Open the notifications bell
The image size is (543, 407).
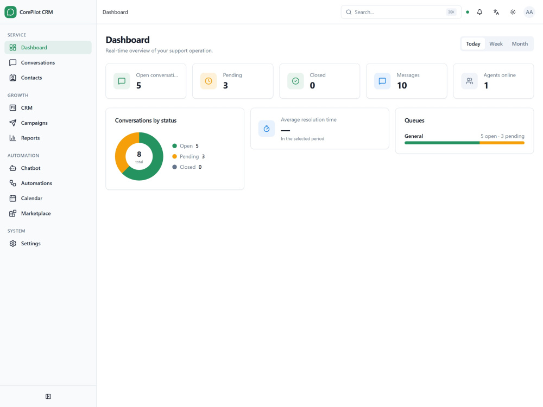click(479, 12)
